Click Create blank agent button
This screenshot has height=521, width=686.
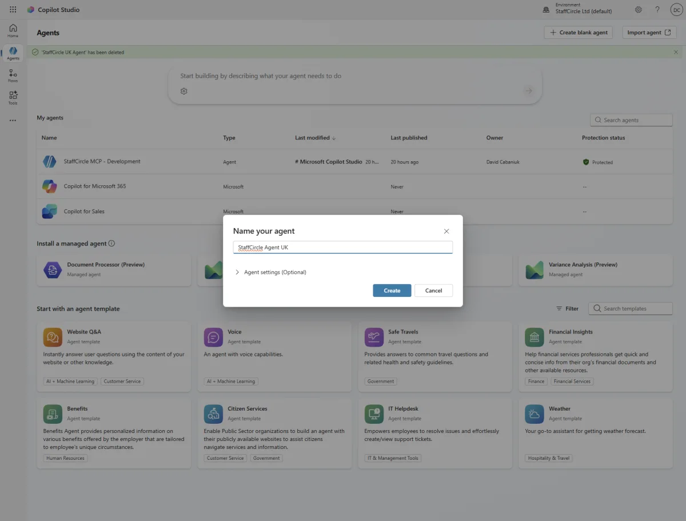(x=579, y=33)
